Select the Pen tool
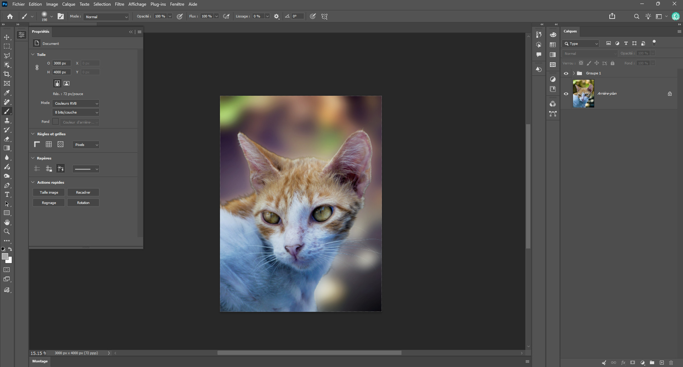This screenshot has width=683, height=367. [7, 185]
